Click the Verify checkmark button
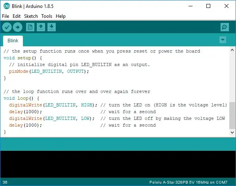This screenshot has width=236, height=186. (7, 27)
